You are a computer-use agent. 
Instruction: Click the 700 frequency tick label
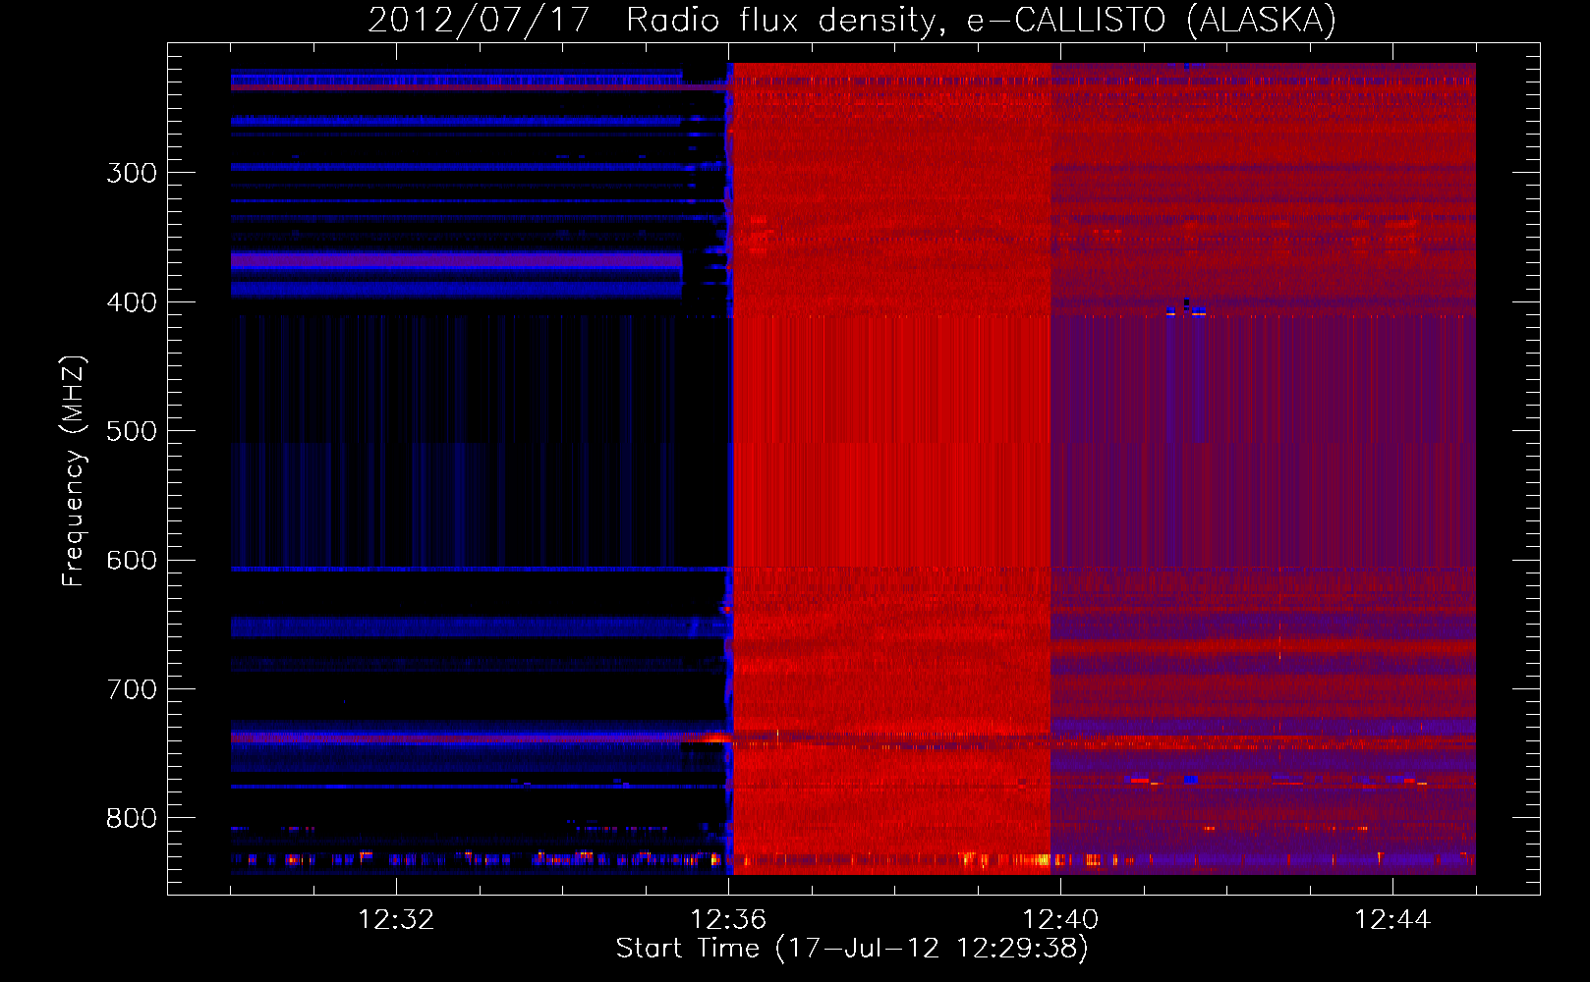tap(132, 689)
